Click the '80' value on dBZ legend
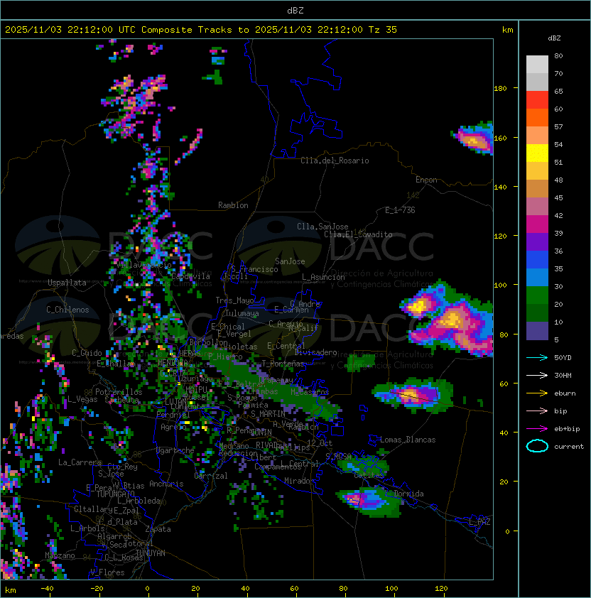Viewport: 591px width, 598px height. point(558,55)
